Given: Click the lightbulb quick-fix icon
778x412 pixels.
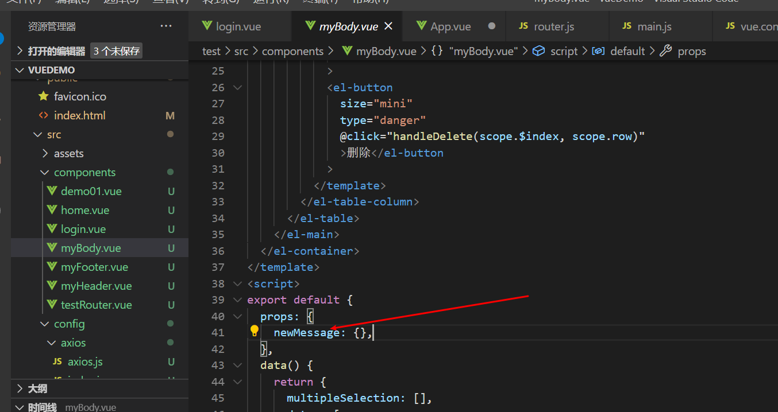Looking at the screenshot, I should click(x=255, y=331).
